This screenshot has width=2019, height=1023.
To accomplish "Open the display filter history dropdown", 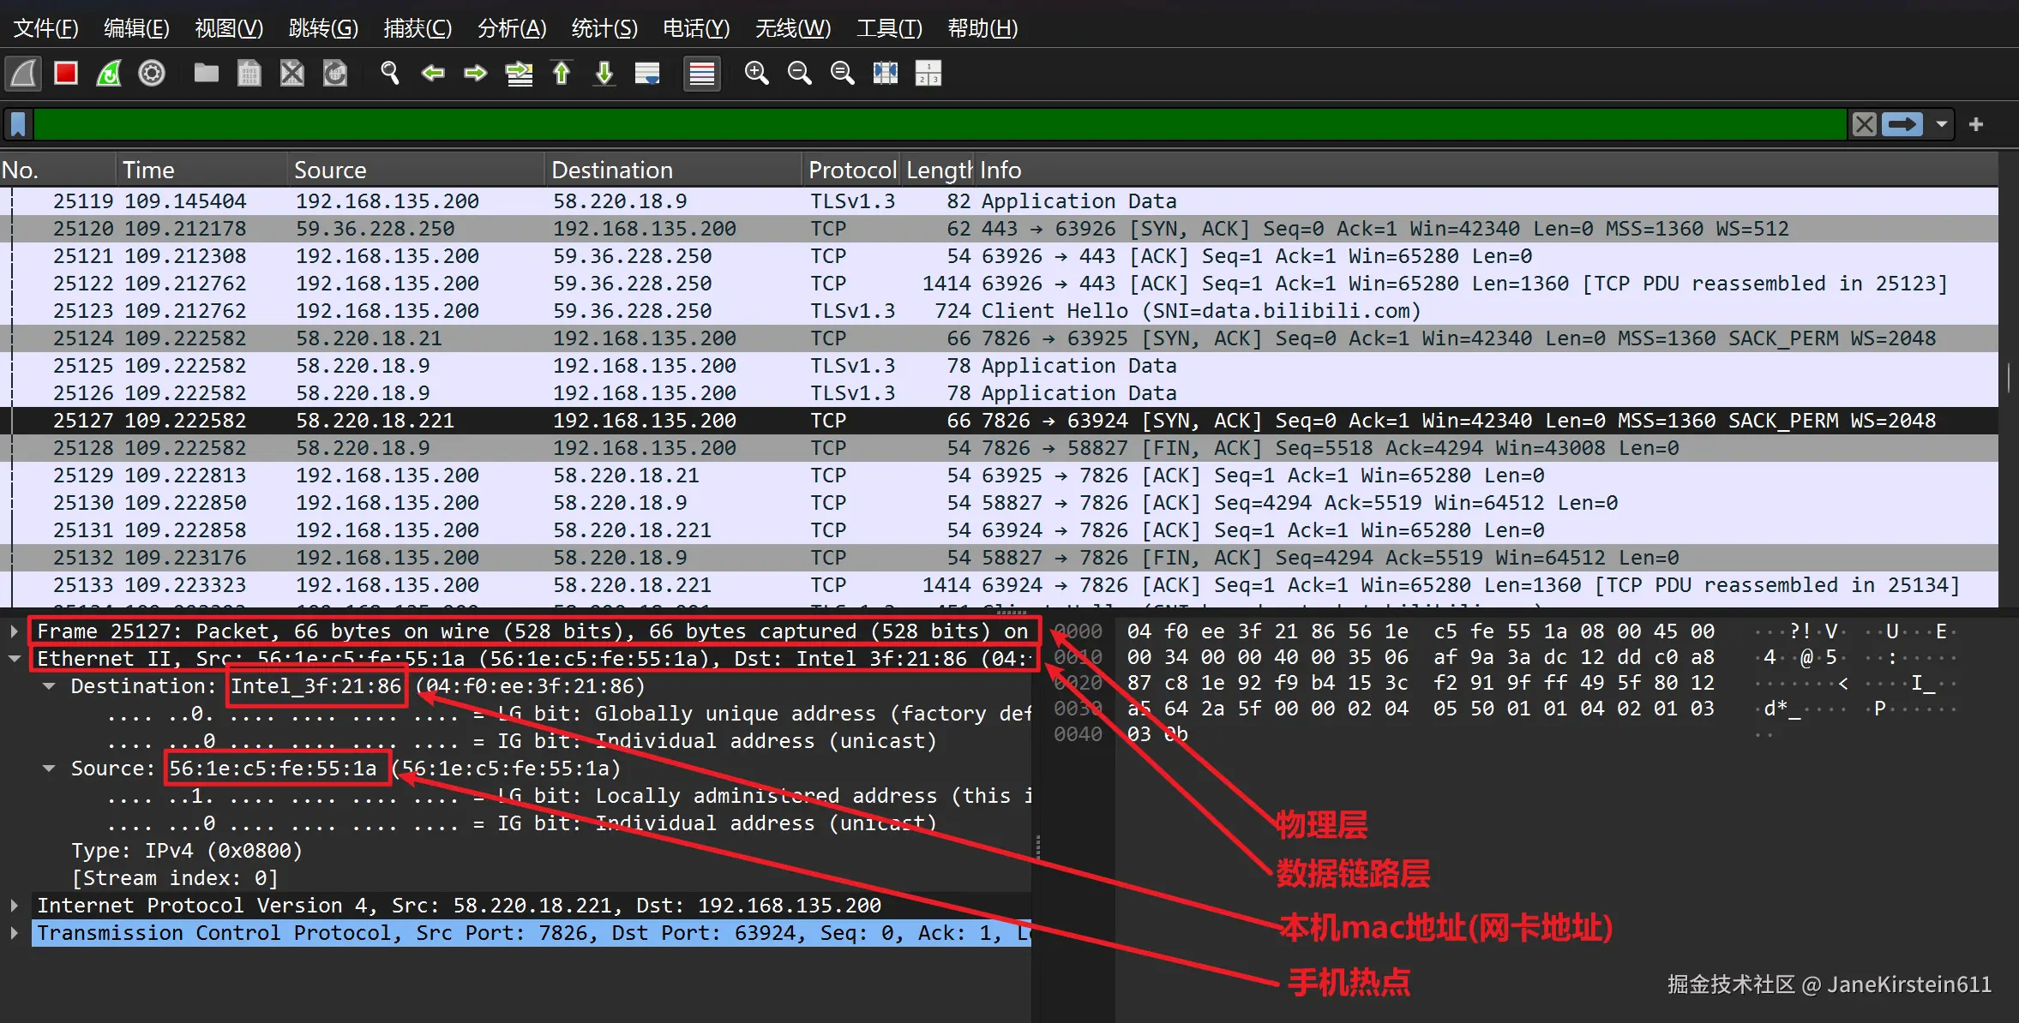I will (x=1942, y=124).
